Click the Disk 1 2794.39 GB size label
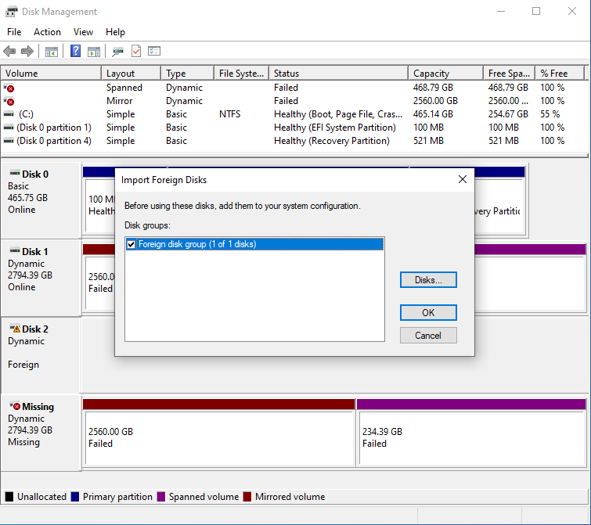 click(31, 275)
